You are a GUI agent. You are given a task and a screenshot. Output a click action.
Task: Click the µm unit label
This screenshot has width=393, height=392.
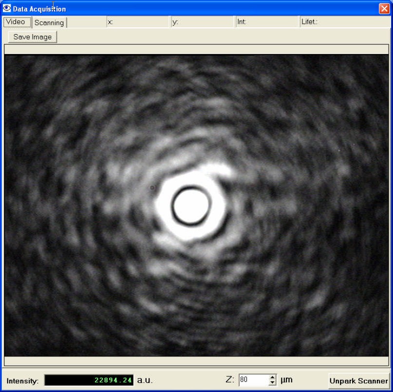[x=286, y=380]
